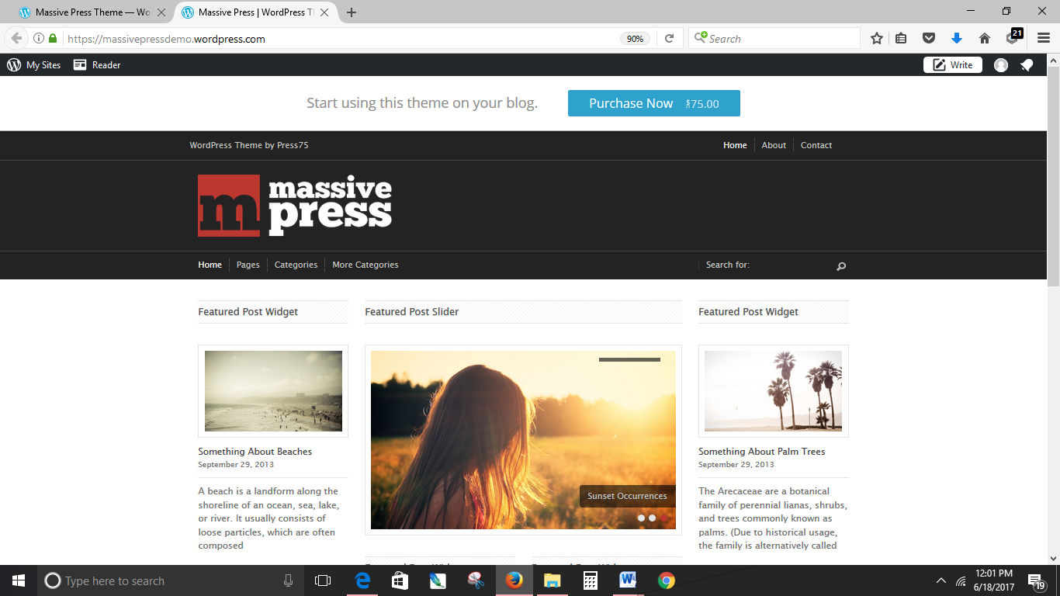Image resolution: width=1060 pixels, height=596 pixels.
Task: Select the second slider navigation dot
Action: pyautogui.click(x=652, y=516)
